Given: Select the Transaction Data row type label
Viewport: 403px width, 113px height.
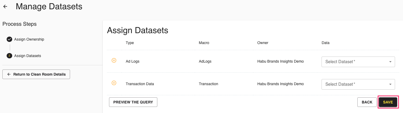Looking at the screenshot, I should point(140,84).
